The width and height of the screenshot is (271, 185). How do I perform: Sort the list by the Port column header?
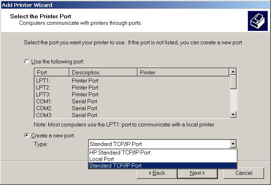(52, 72)
